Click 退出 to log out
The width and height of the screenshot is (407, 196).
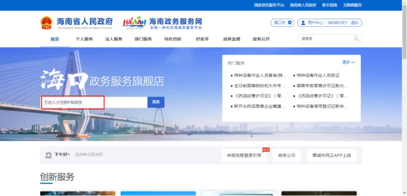coord(355,23)
